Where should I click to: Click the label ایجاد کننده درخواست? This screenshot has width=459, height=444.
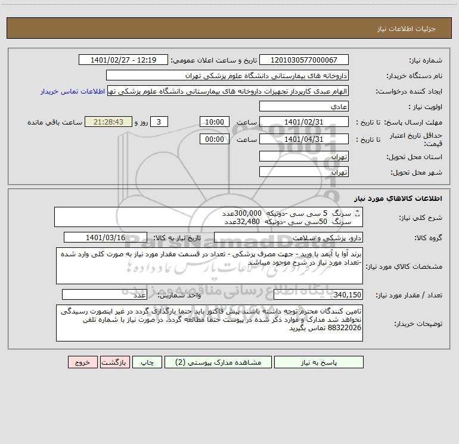(x=409, y=91)
